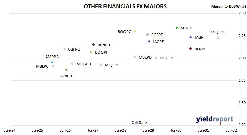Screen dimensions: 247x135
Task: Click the SUNPJ green diamond marker
Action: (x=177, y=28)
